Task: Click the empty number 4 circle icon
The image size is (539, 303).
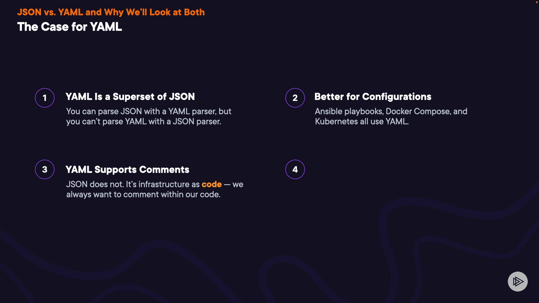Action: click(295, 169)
